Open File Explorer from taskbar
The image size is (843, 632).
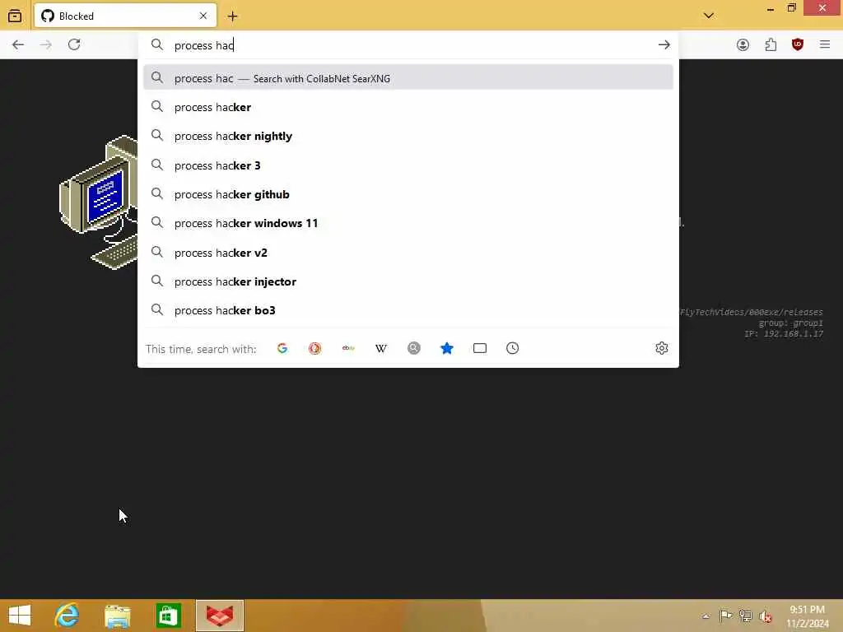click(118, 616)
